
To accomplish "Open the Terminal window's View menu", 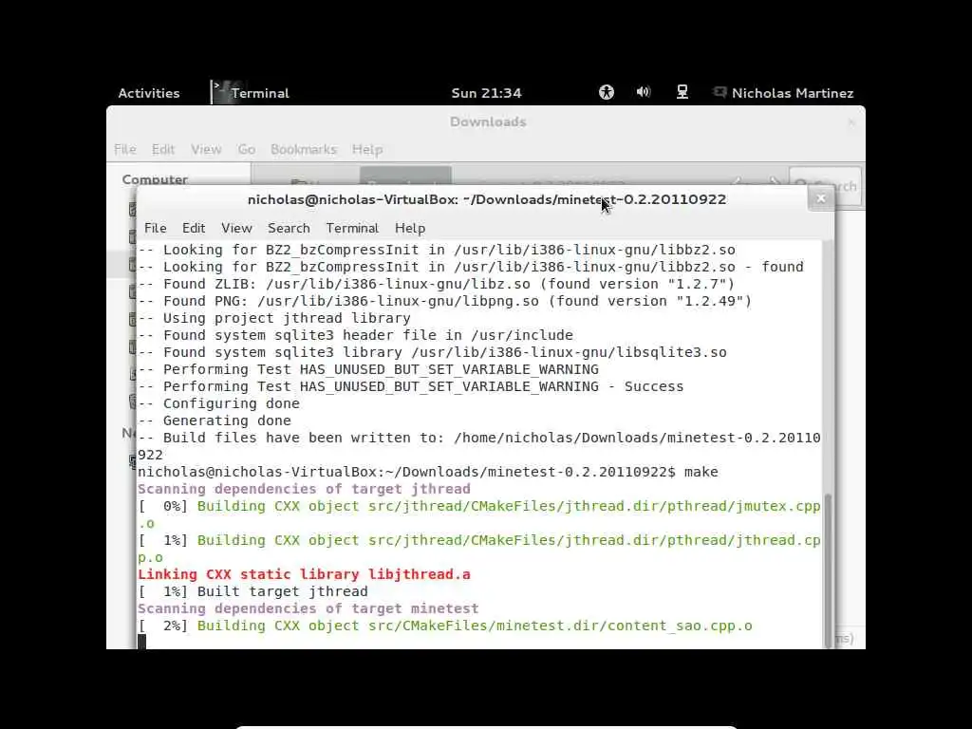I will click(x=236, y=228).
